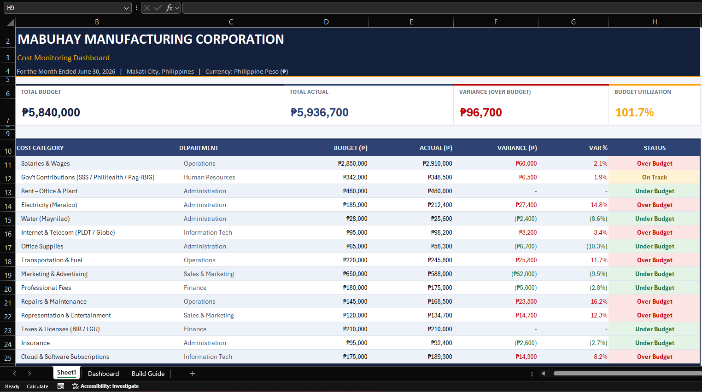This screenshot has height=392, width=702.
Task: Click the Calculate status bar button
Action: pos(37,386)
